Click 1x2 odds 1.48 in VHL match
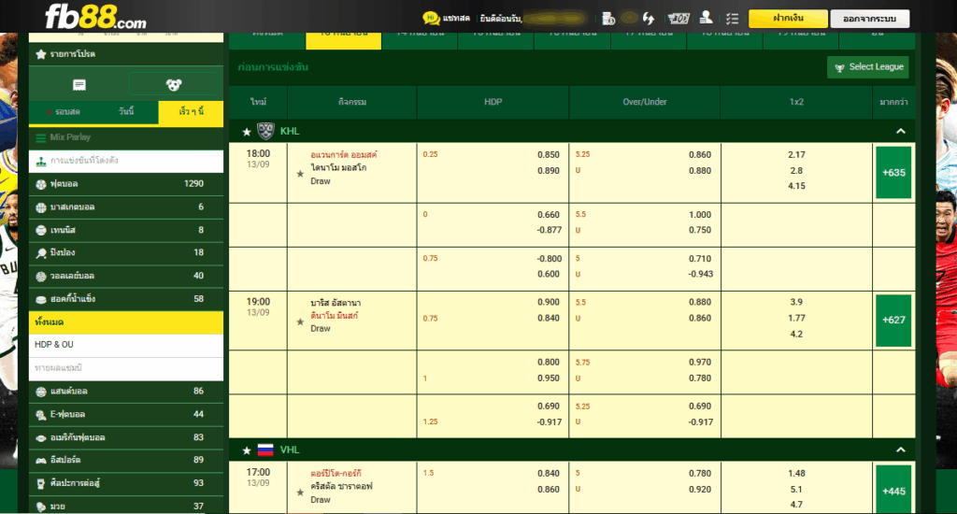This screenshot has height=514, width=957. click(x=796, y=474)
